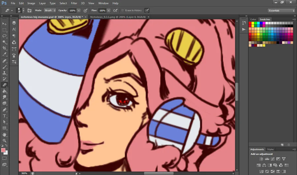The height and width of the screenshot is (175, 297).
Task: Open the Filter menu
Action: click(x=74, y=3)
